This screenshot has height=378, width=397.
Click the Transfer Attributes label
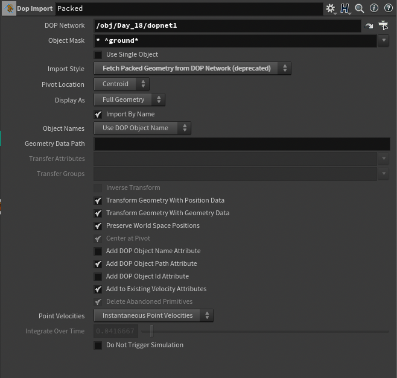click(57, 159)
